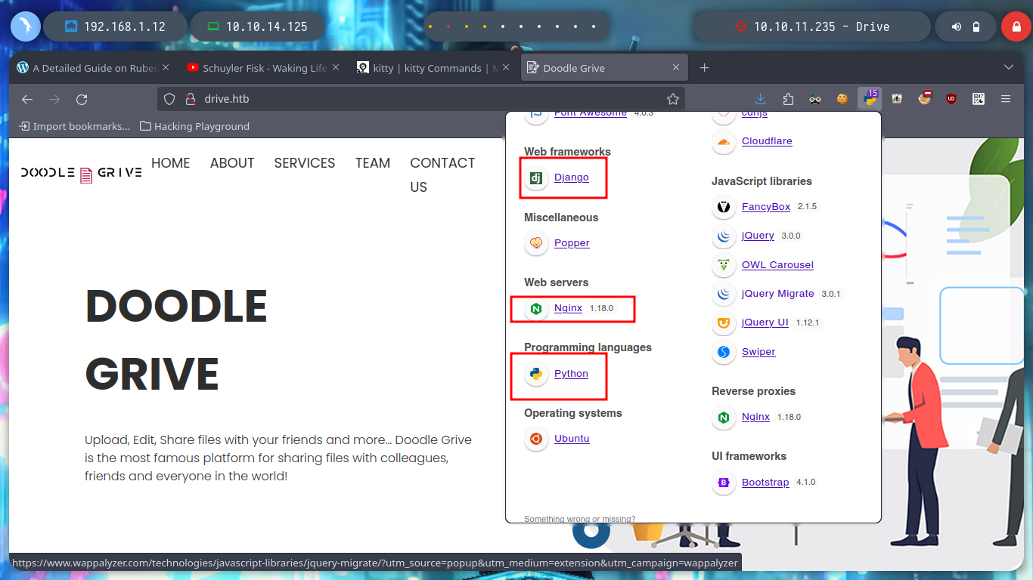Switch to the kitty Commands tab

(433, 68)
